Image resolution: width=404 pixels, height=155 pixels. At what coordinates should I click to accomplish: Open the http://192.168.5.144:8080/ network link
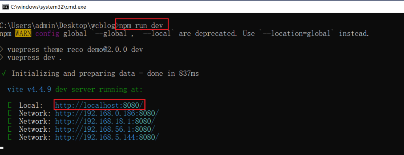(107, 137)
